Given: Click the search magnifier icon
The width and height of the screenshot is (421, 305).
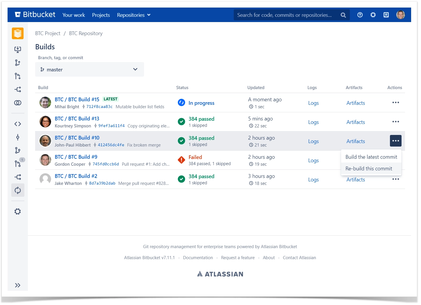Looking at the screenshot, I should (343, 15).
